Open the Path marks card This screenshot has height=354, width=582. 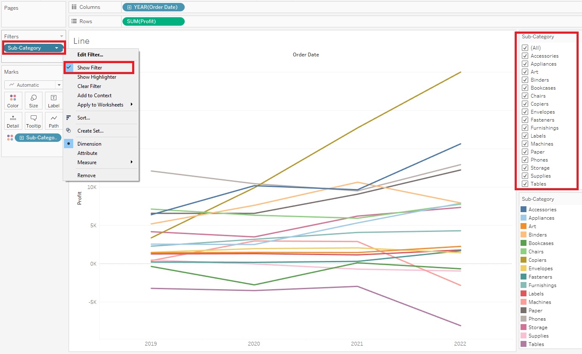(x=54, y=121)
